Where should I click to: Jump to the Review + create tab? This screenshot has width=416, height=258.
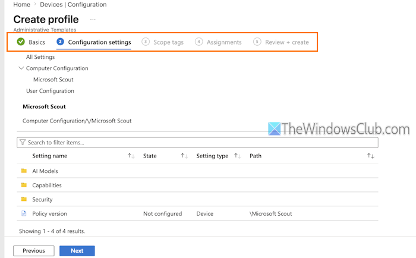(287, 42)
